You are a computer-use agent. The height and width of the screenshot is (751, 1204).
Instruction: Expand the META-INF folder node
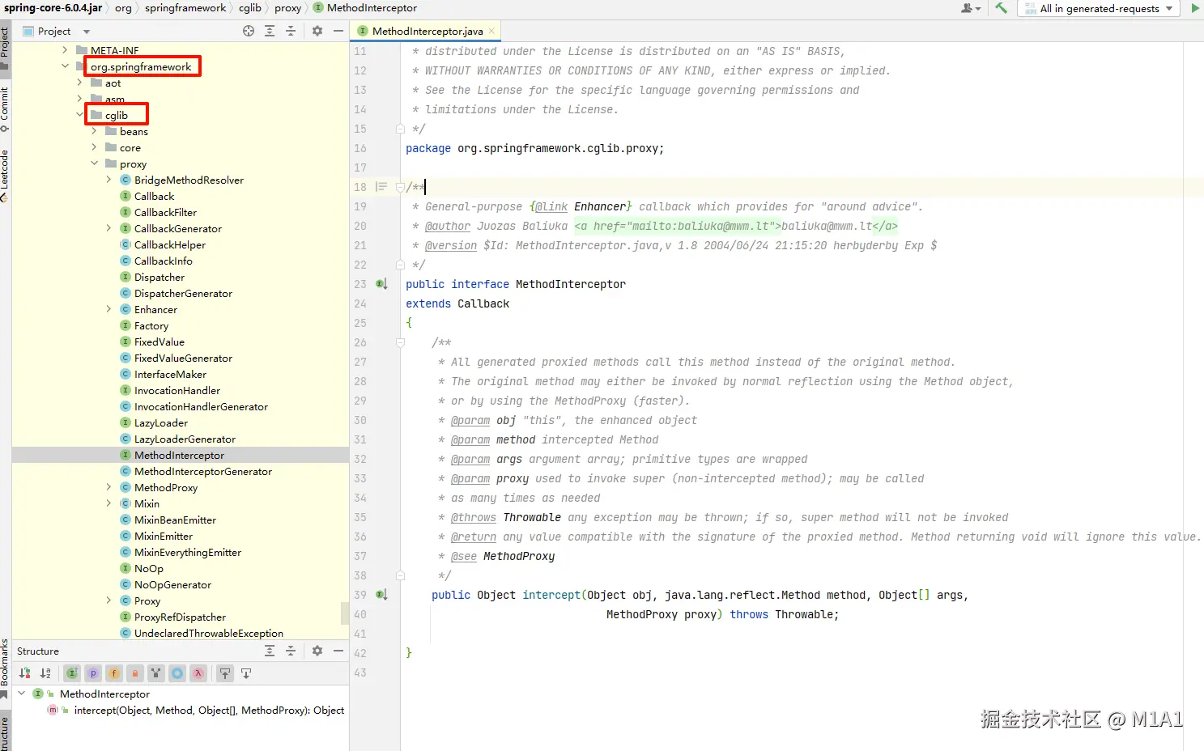point(66,50)
